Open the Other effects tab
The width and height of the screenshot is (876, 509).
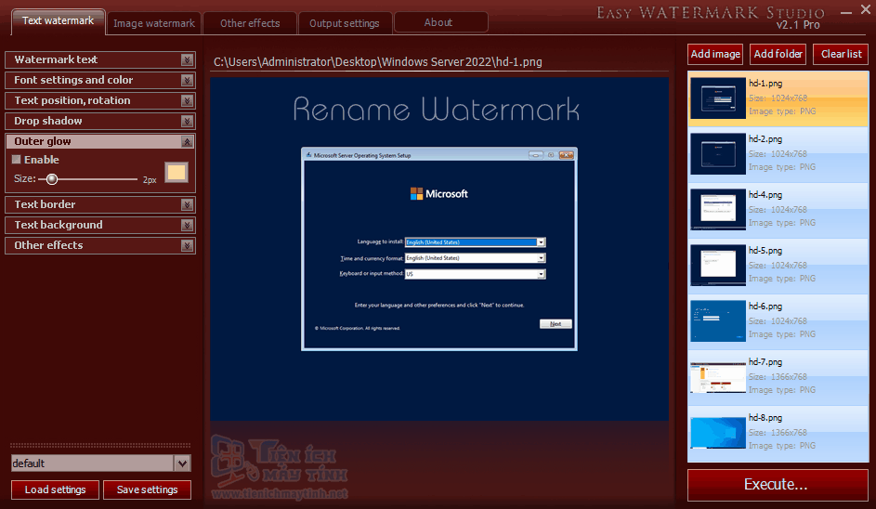point(250,23)
